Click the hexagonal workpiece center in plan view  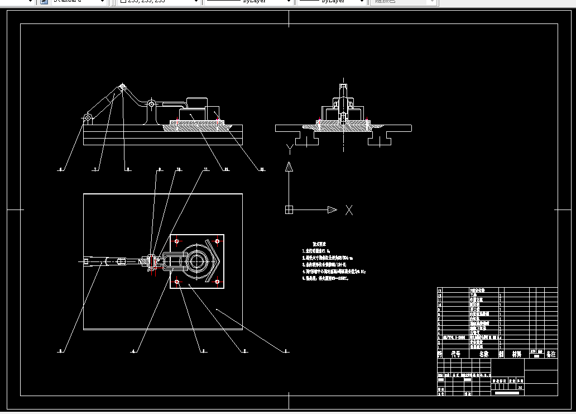click(x=197, y=261)
